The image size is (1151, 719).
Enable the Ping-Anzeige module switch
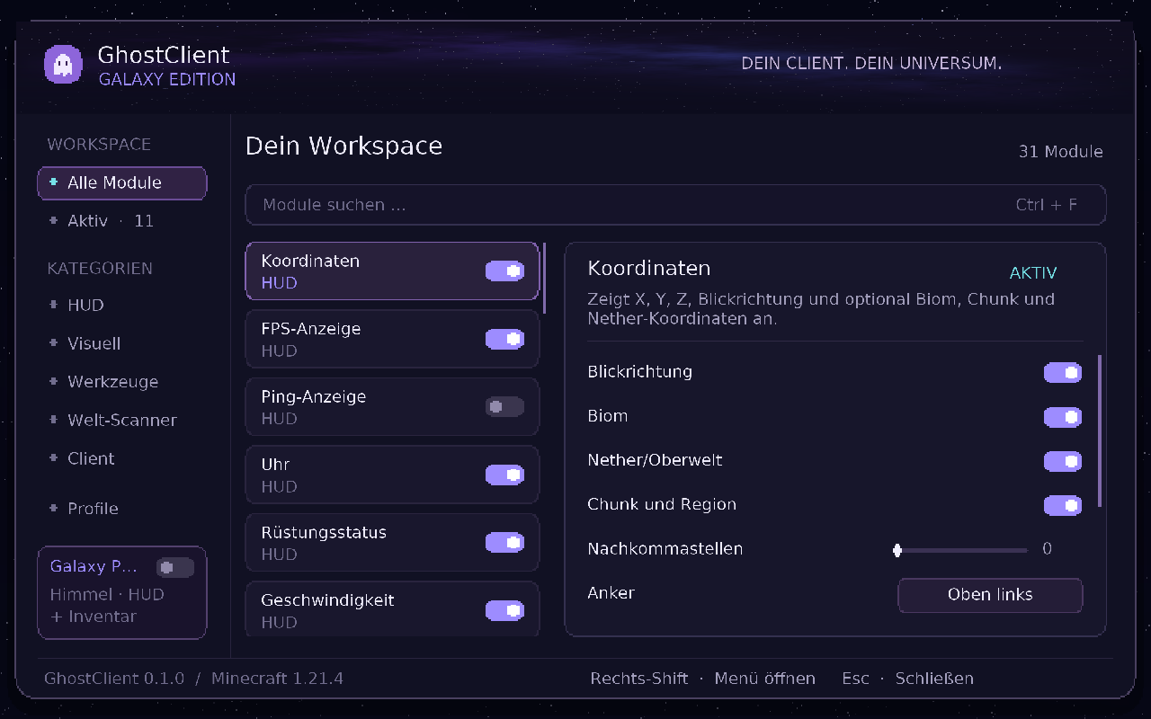pos(504,406)
